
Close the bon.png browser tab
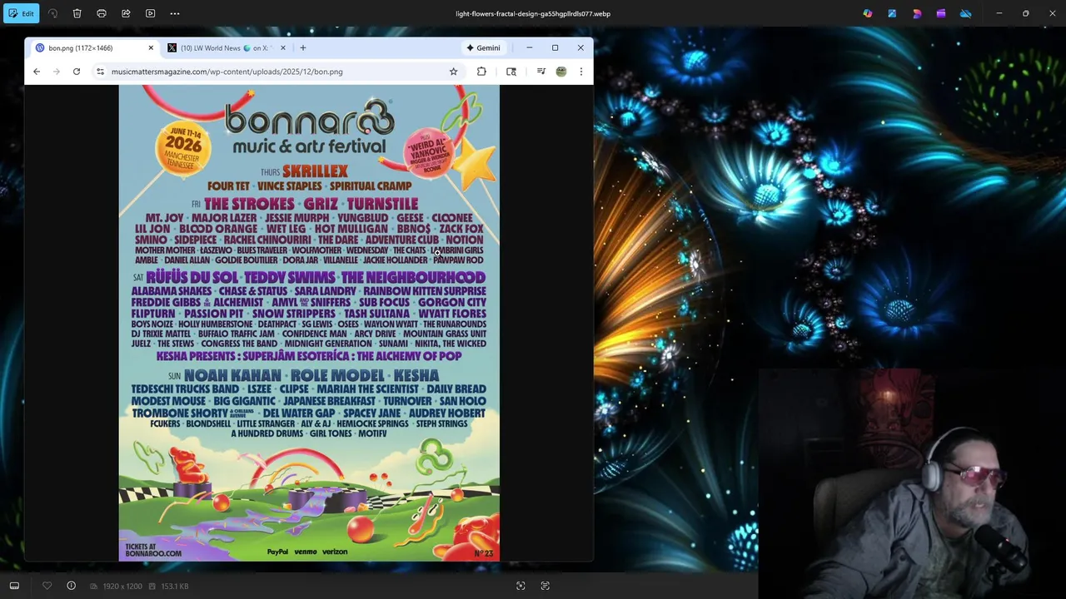151,47
